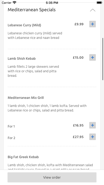Select the Lebanese Curry (Mild) title
The image size is (104, 185).
pos(24,25)
